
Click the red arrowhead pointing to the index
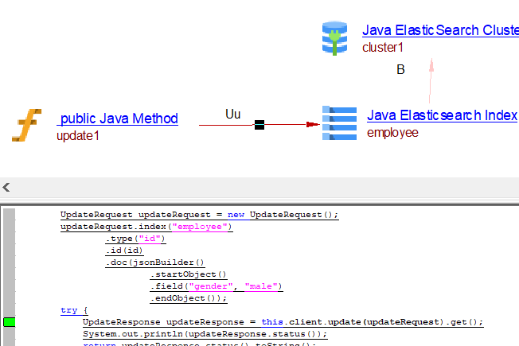[x=313, y=124]
